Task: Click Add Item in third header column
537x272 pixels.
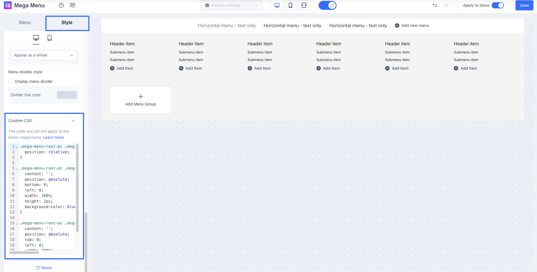Action: pos(259,68)
